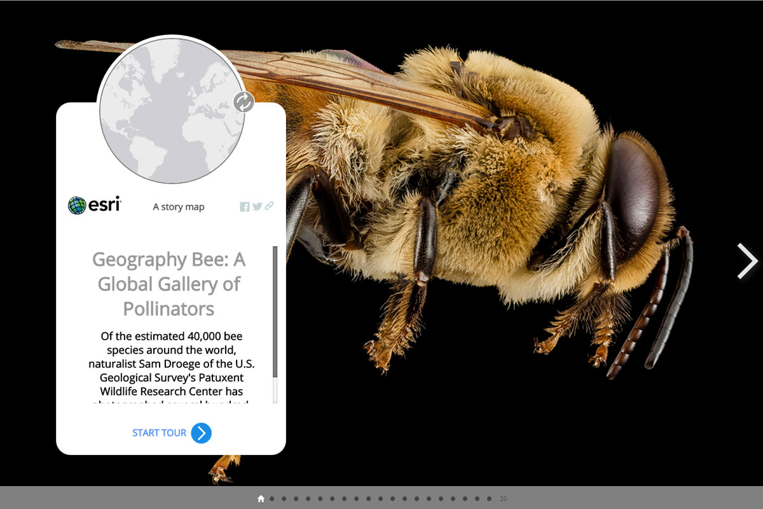
Task: Share story on Twitter
Action: [257, 206]
